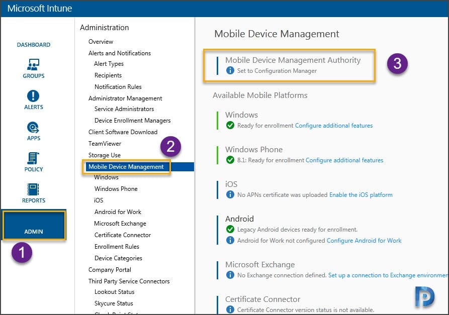Select iOS in the Administration tree

pyautogui.click(x=99, y=200)
